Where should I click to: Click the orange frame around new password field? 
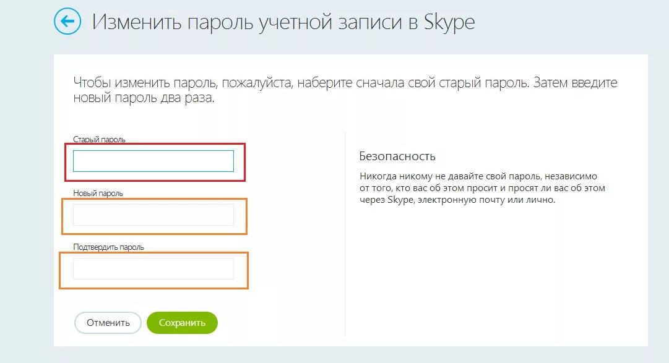click(x=247, y=216)
